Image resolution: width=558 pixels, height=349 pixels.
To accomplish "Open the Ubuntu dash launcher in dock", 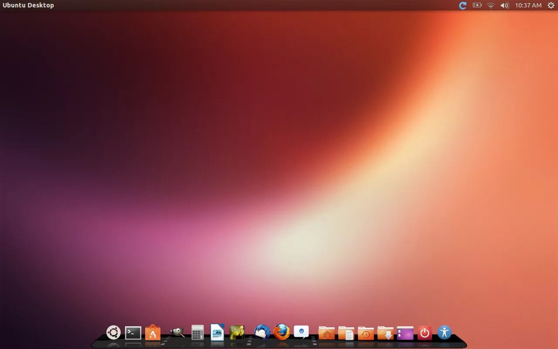I will tap(113, 332).
